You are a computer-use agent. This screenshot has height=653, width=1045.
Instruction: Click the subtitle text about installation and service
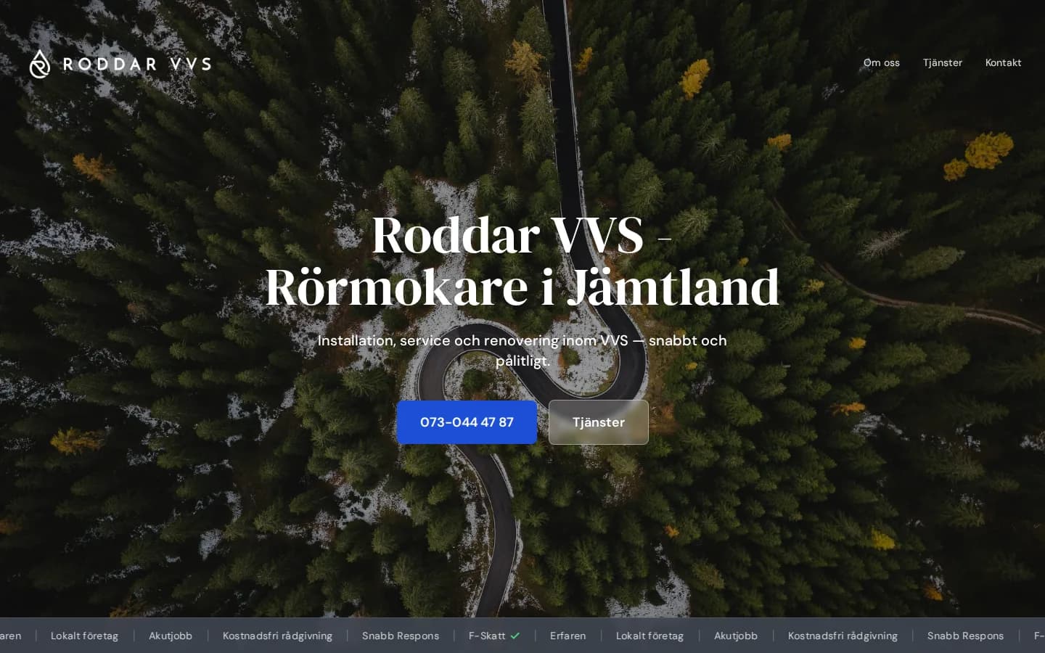522,350
